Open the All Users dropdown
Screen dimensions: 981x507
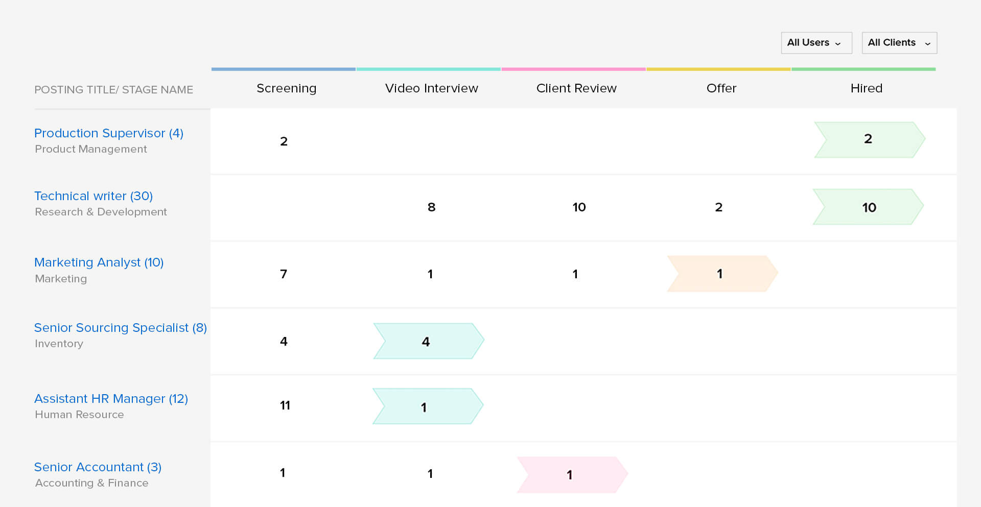pos(816,43)
